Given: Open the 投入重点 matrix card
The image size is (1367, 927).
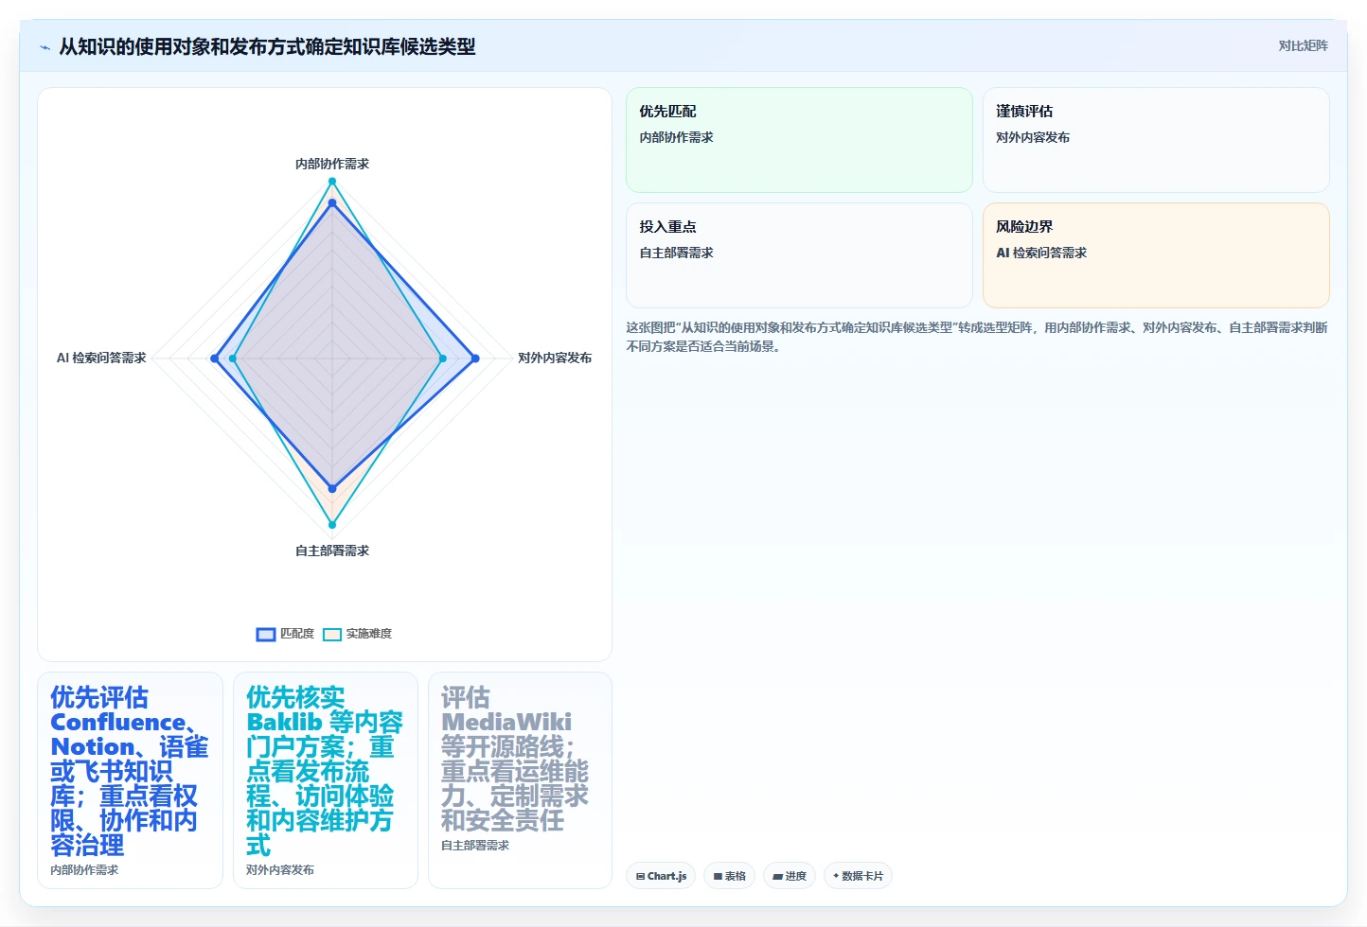Looking at the screenshot, I should (x=799, y=255).
